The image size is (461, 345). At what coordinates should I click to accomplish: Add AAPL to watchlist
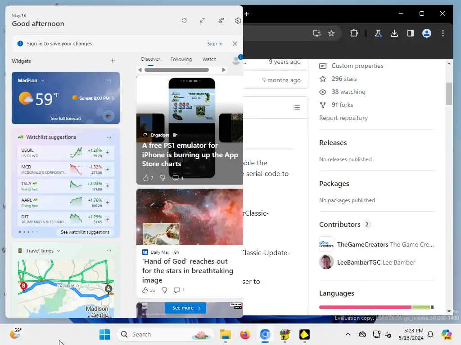[x=108, y=203]
